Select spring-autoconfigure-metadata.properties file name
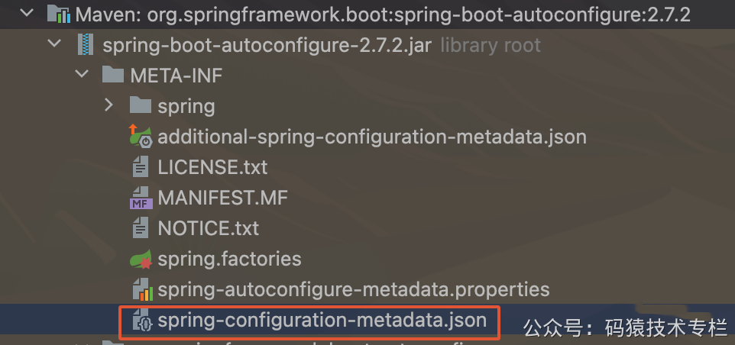The width and height of the screenshot is (735, 345). [x=354, y=290]
